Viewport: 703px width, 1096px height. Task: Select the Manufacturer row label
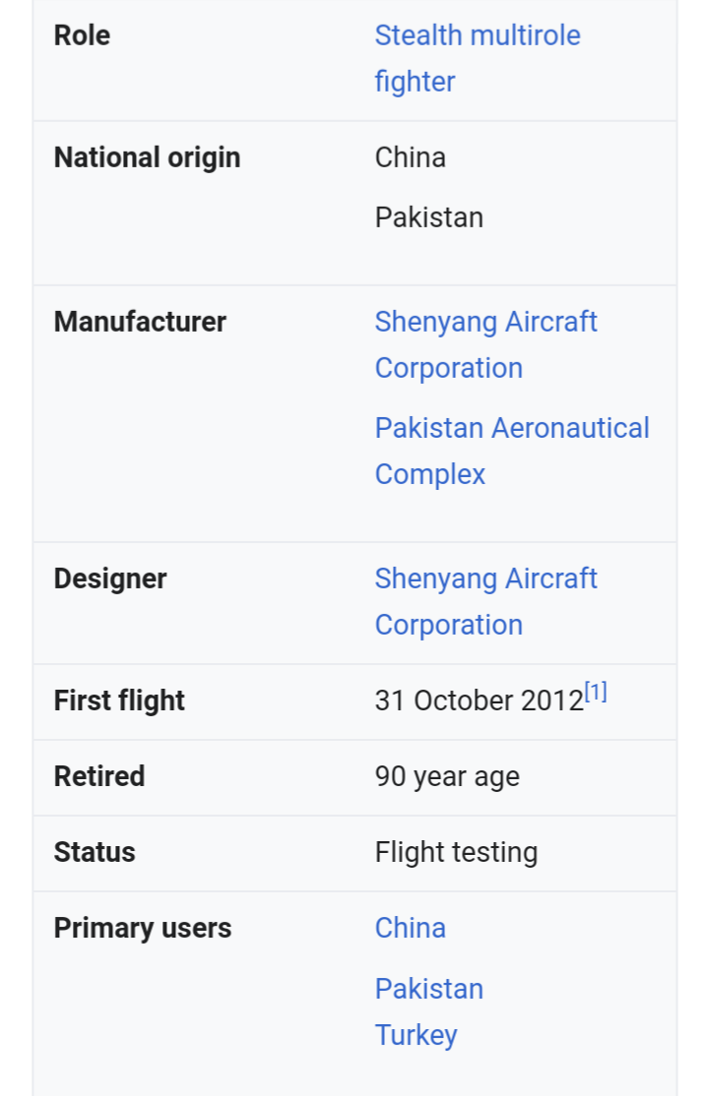140,322
